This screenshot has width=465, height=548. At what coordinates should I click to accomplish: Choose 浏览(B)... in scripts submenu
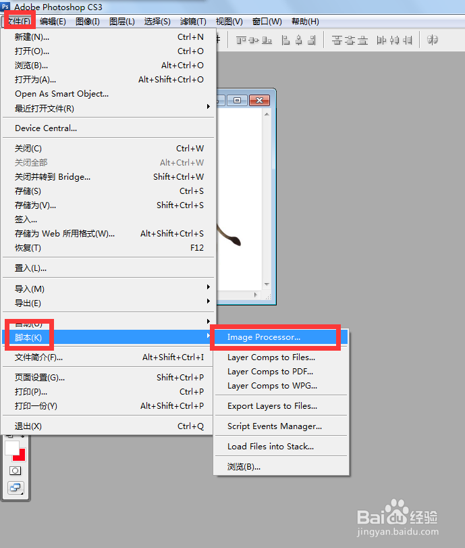pyautogui.click(x=281, y=466)
